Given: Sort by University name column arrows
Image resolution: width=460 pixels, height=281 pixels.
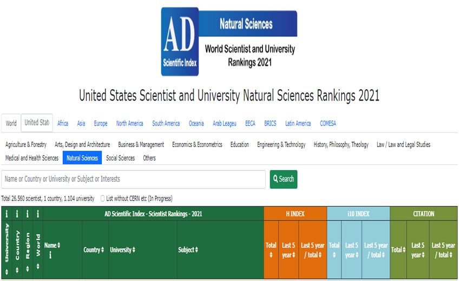Looking at the screenshot, I should pos(122,250).
